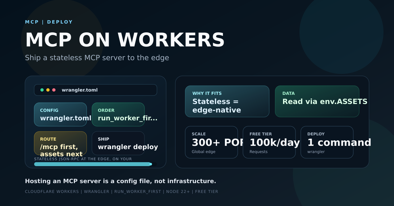Click the green window dot beside wrangler.toml
The width and height of the screenshot is (394, 206).
pos(42,90)
